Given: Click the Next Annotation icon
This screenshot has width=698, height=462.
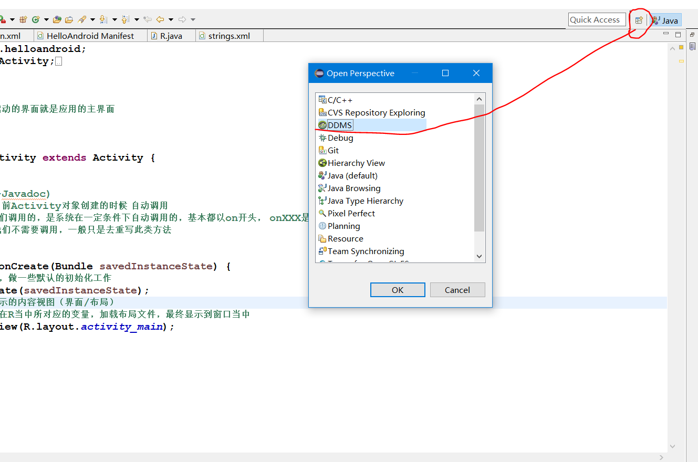Looking at the screenshot, I should click(103, 19).
